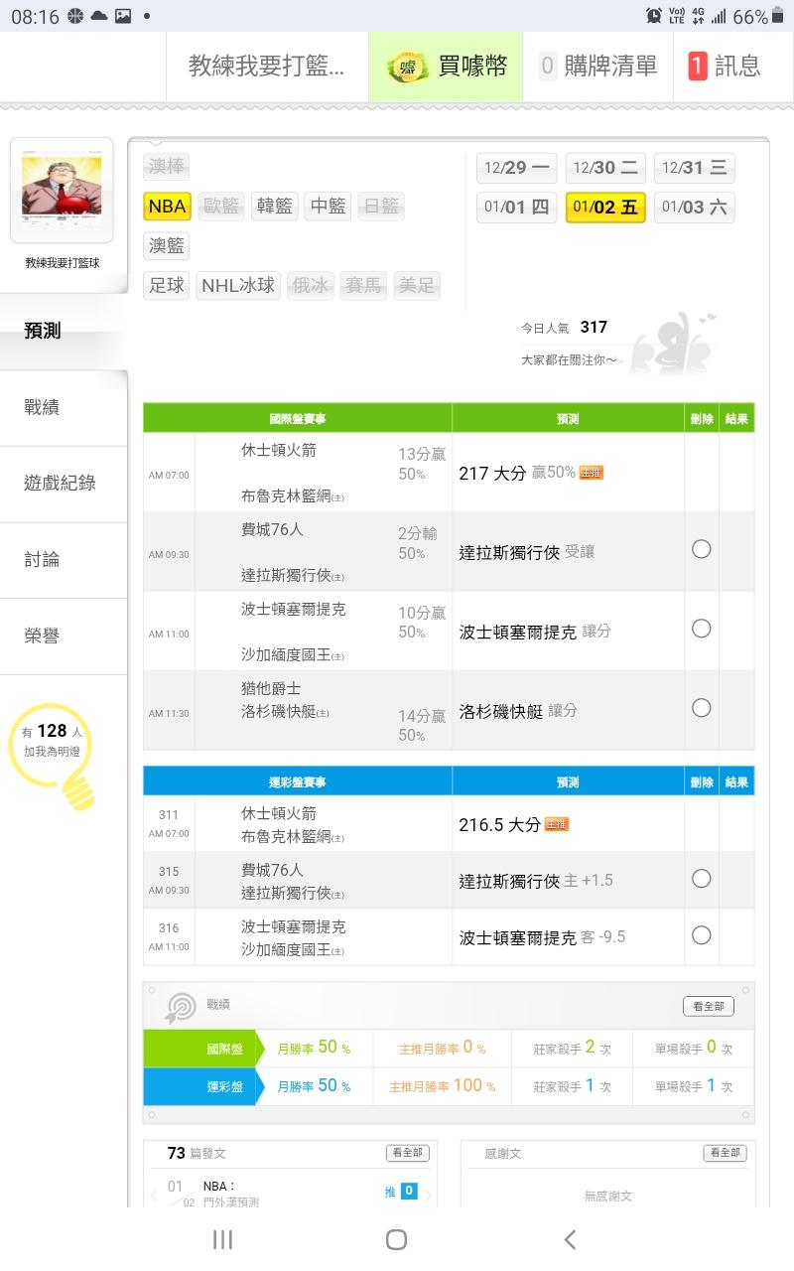Select the 足球 sport filter
Screen dimensions: 794x1271
167,286
